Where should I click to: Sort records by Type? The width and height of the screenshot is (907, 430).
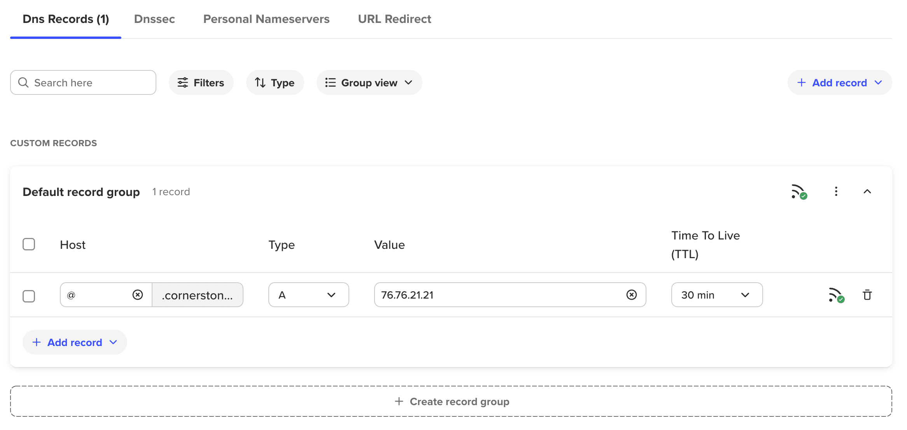(x=275, y=82)
